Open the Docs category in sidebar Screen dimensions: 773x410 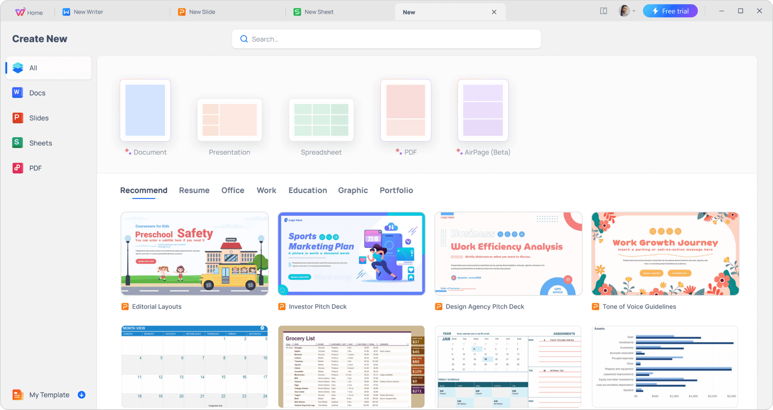(37, 93)
